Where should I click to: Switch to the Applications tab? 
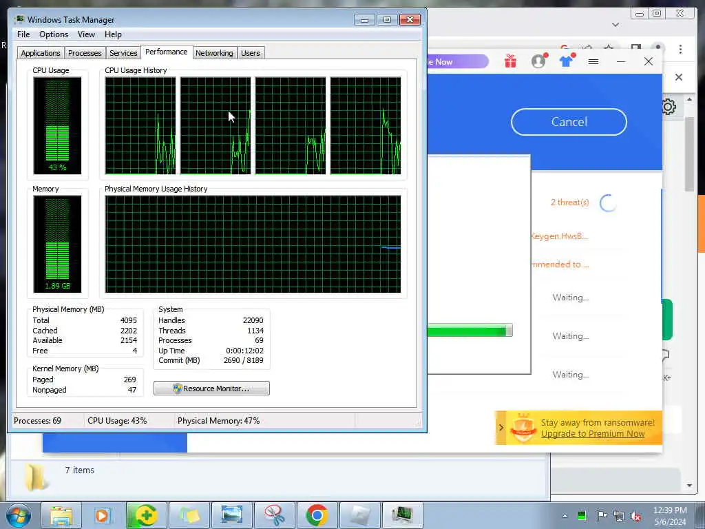coord(41,53)
